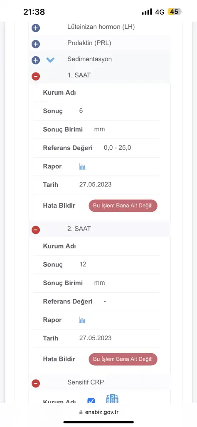Expand Sedimentasyon with the blue plus

pos(36,60)
